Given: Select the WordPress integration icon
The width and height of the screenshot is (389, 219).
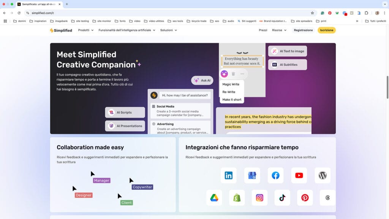Looking at the screenshot, I should click(x=323, y=175).
